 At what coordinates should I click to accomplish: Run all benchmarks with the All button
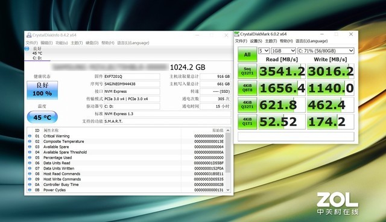coord(247,54)
